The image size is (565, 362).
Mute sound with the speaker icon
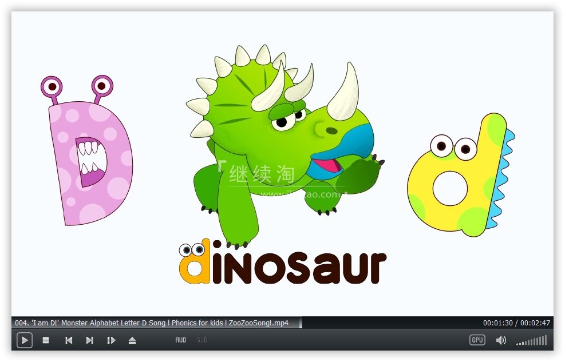[x=501, y=340]
